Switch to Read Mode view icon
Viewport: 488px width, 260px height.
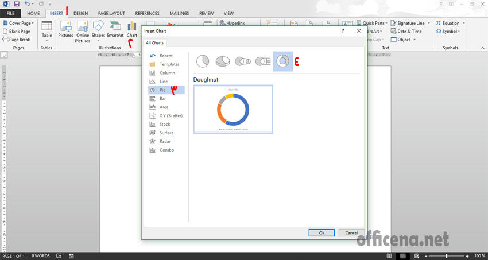(x=389, y=256)
